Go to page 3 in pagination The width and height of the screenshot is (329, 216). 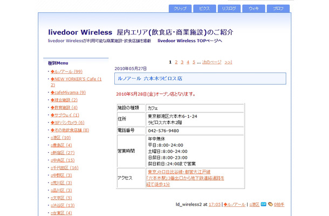pyautogui.click(x=182, y=62)
